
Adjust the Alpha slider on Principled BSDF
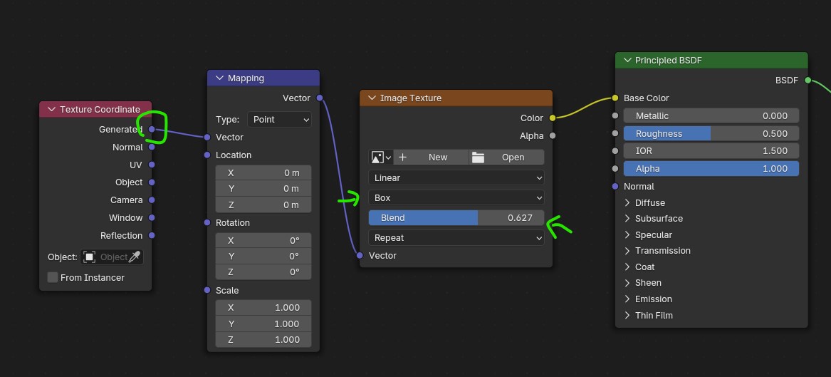711,169
